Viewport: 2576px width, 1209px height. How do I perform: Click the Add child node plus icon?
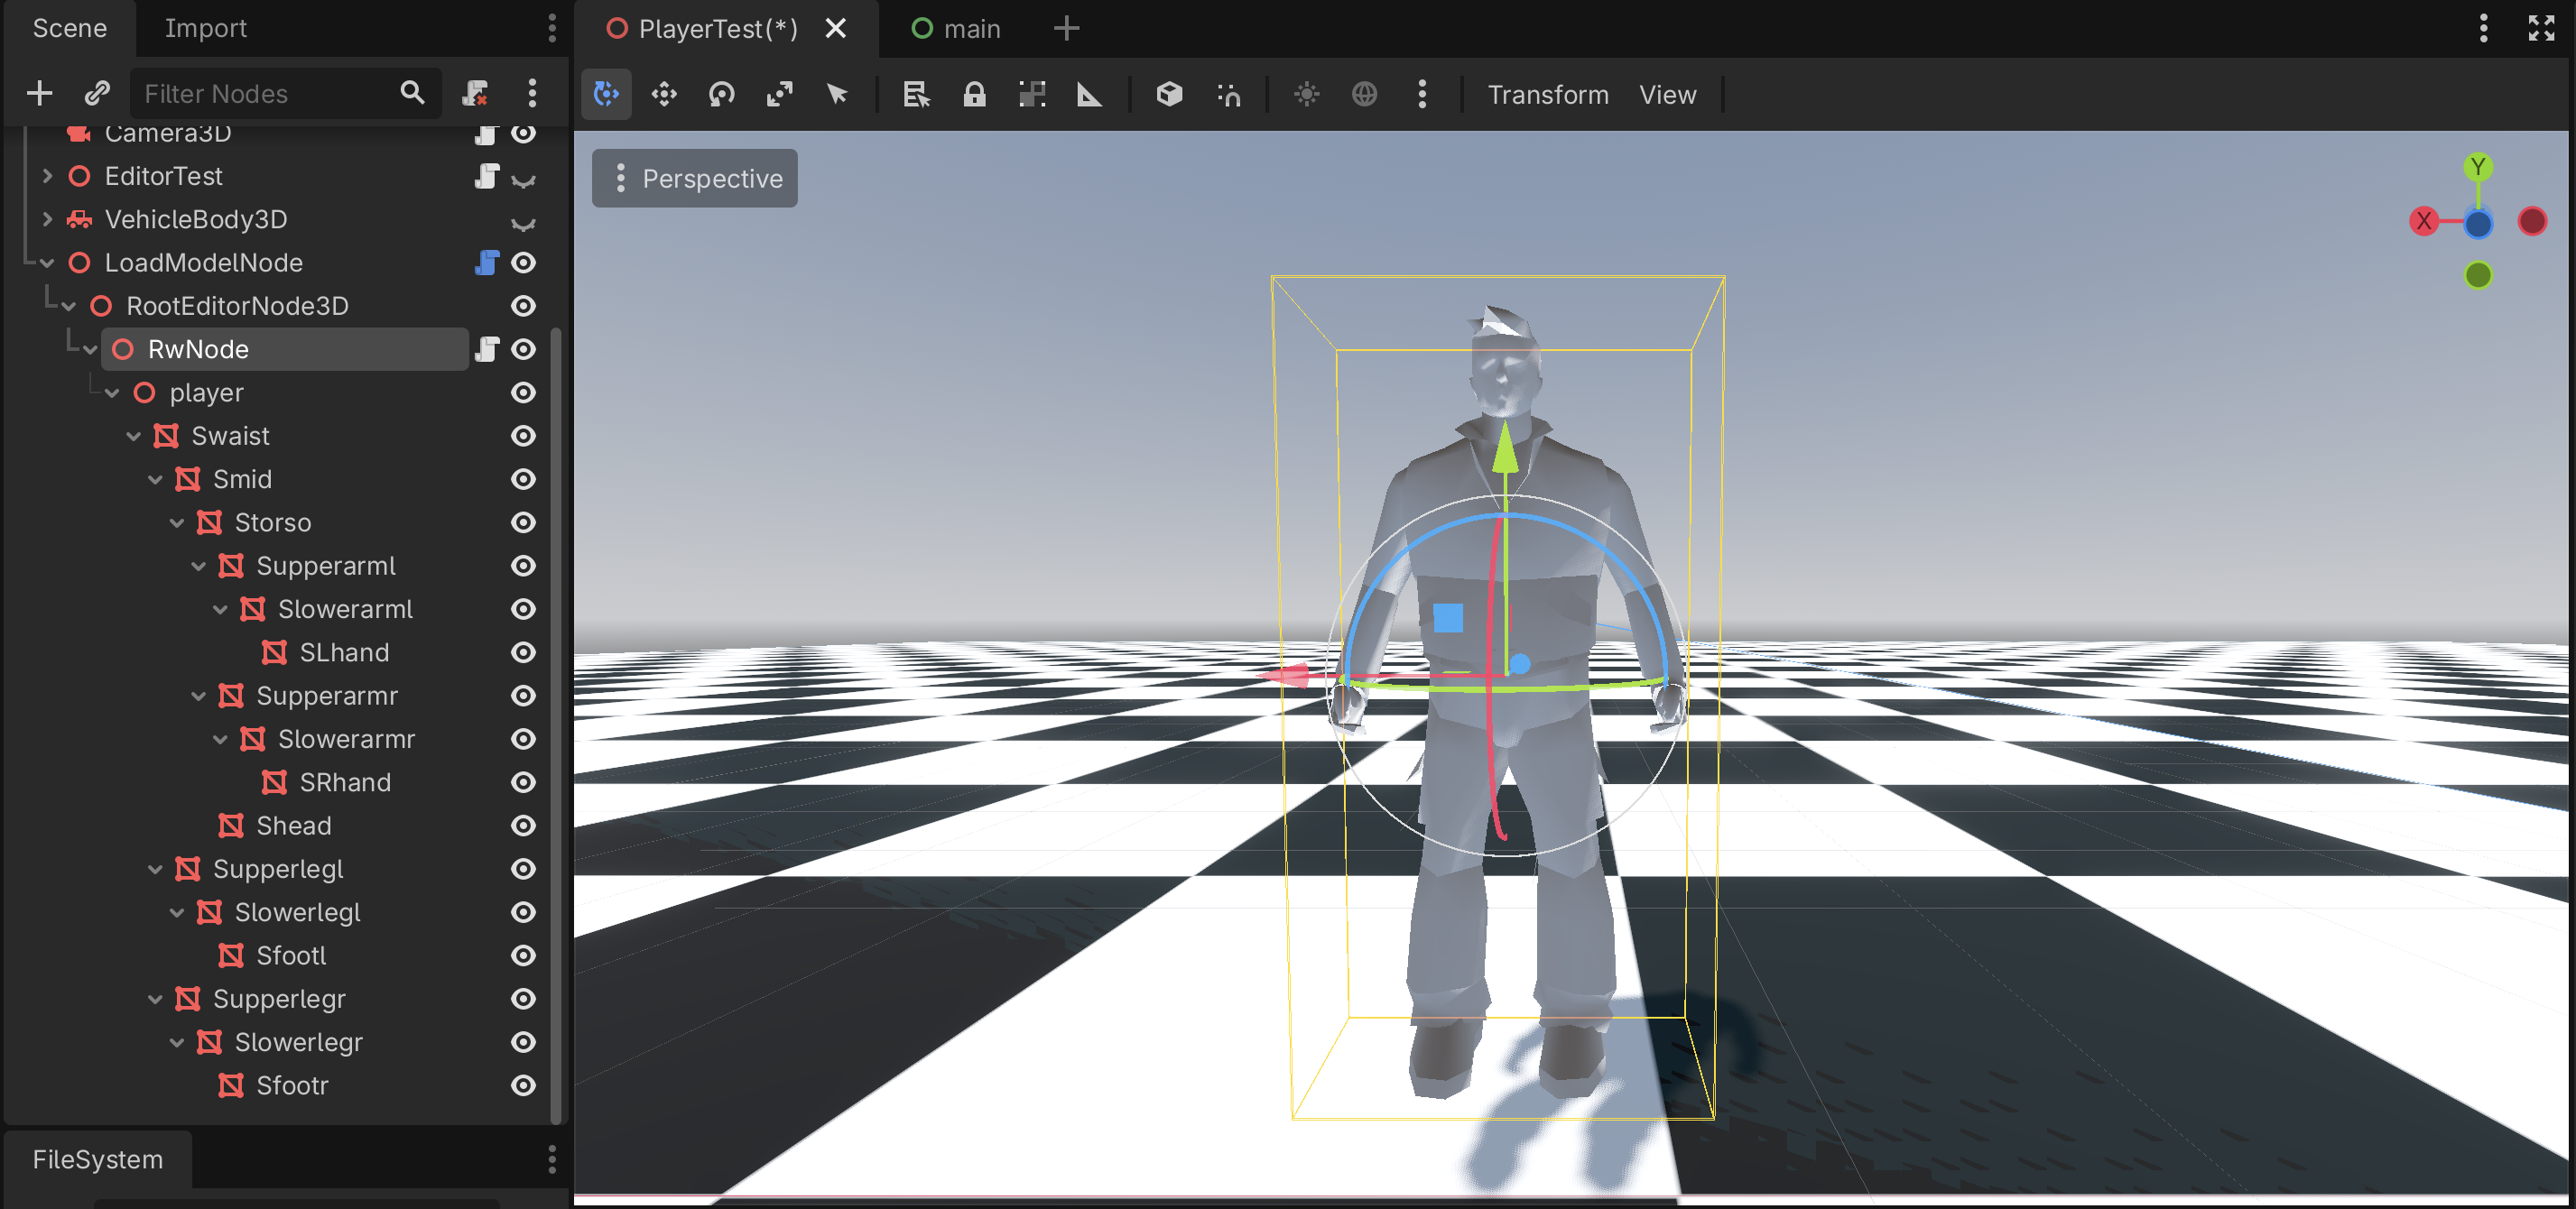(39, 93)
